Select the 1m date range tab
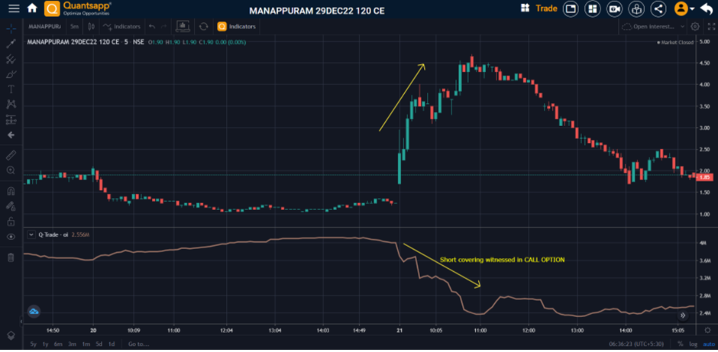This screenshot has width=718, height=352. click(x=86, y=344)
